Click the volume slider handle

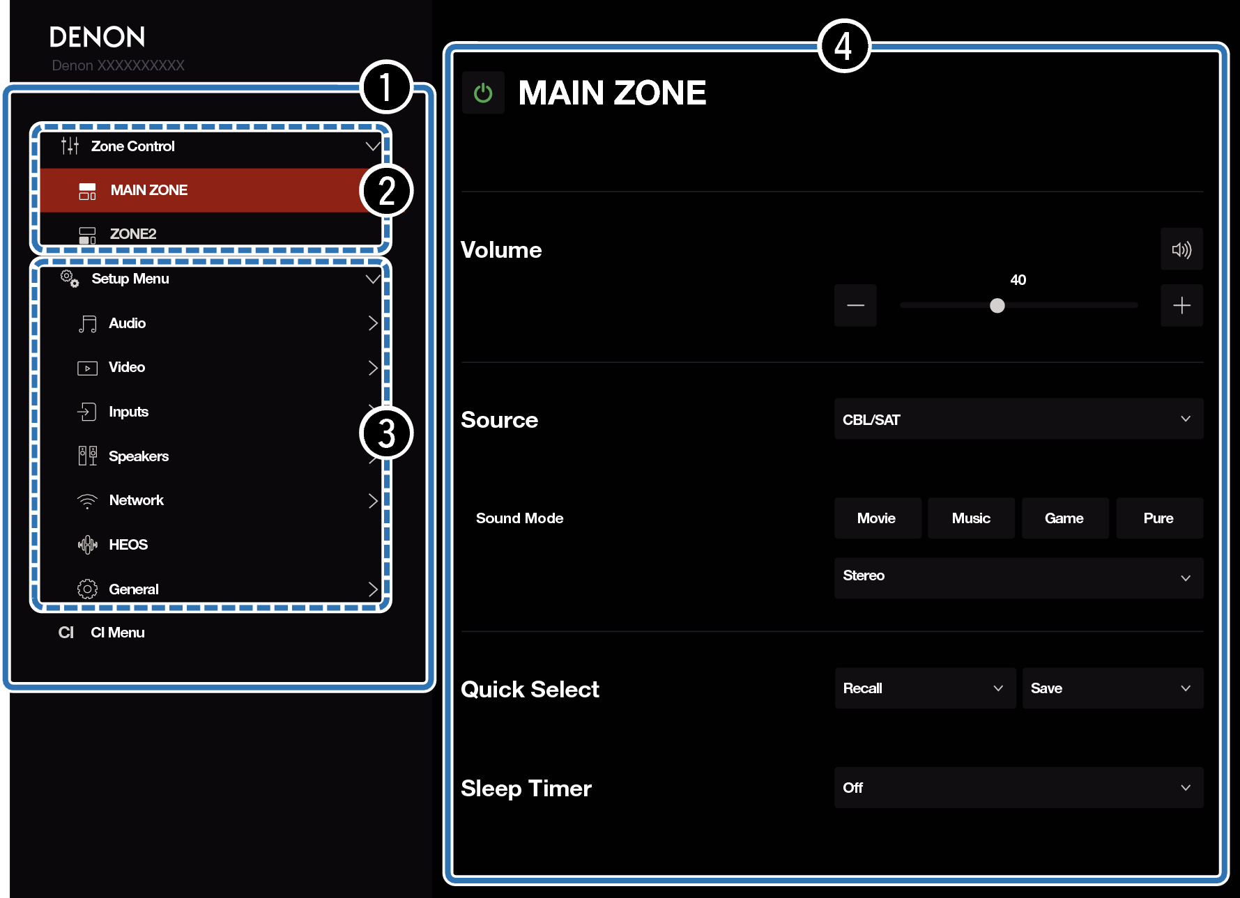pyautogui.click(x=997, y=306)
